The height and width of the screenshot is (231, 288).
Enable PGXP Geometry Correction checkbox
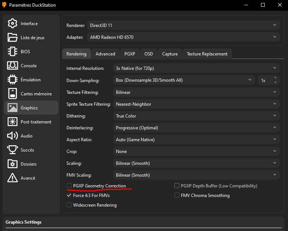(69, 186)
